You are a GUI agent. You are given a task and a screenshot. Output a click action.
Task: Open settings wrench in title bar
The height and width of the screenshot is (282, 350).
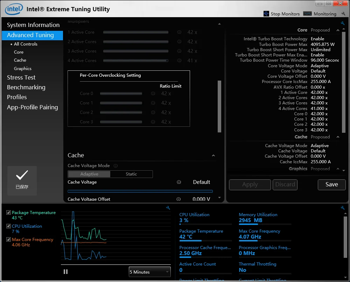tap(343, 14)
